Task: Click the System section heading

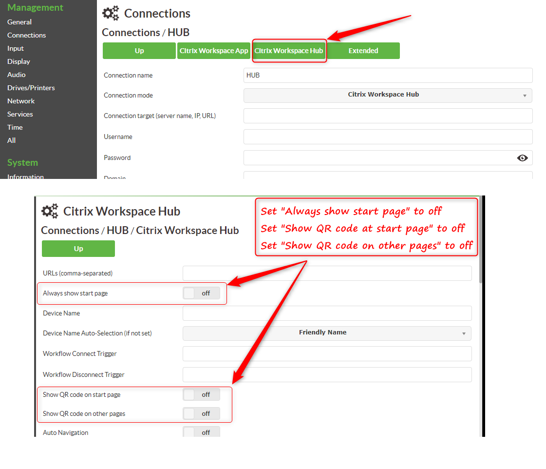Action: pyautogui.click(x=22, y=163)
